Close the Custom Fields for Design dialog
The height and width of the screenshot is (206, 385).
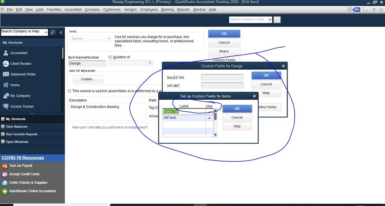283,66
